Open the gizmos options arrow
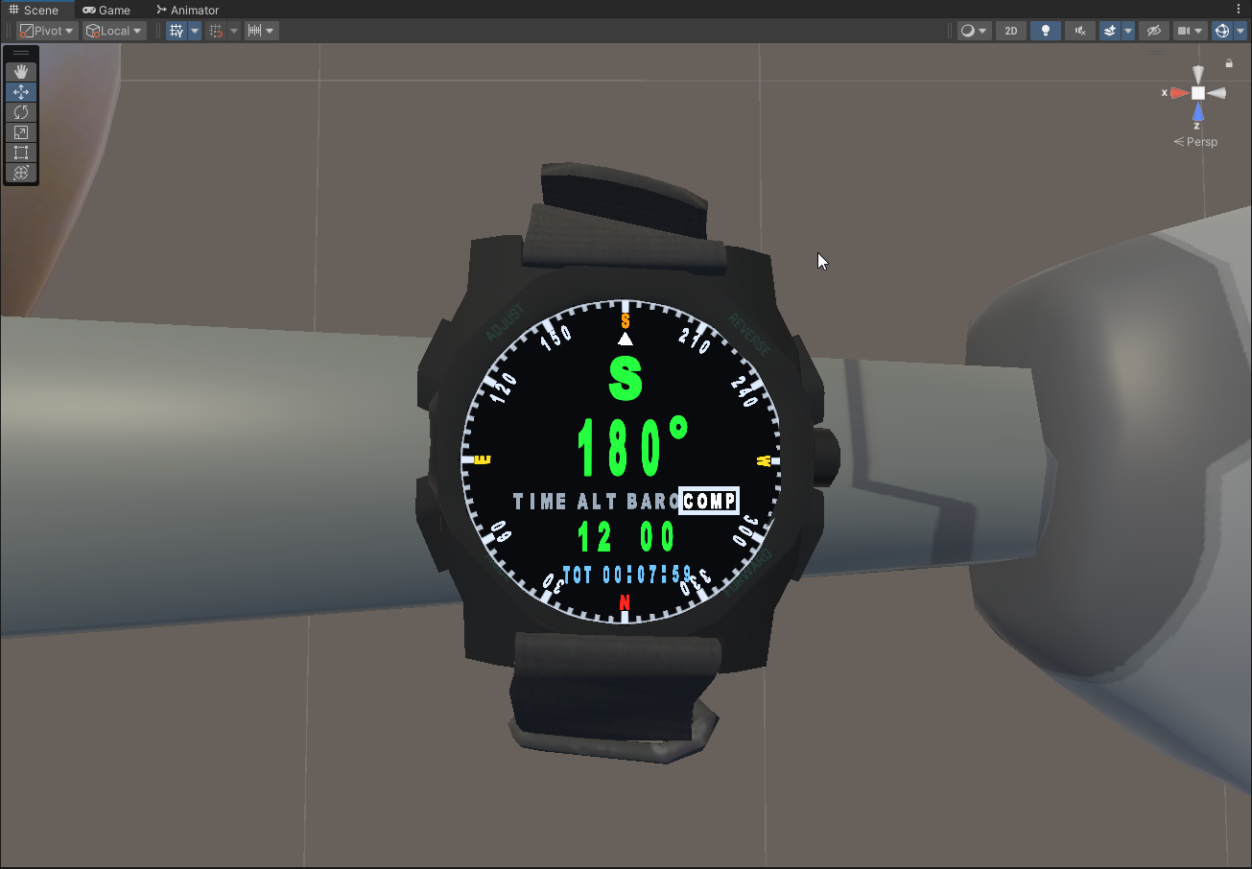This screenshot has width=1252, height=869. [1240, 31]
